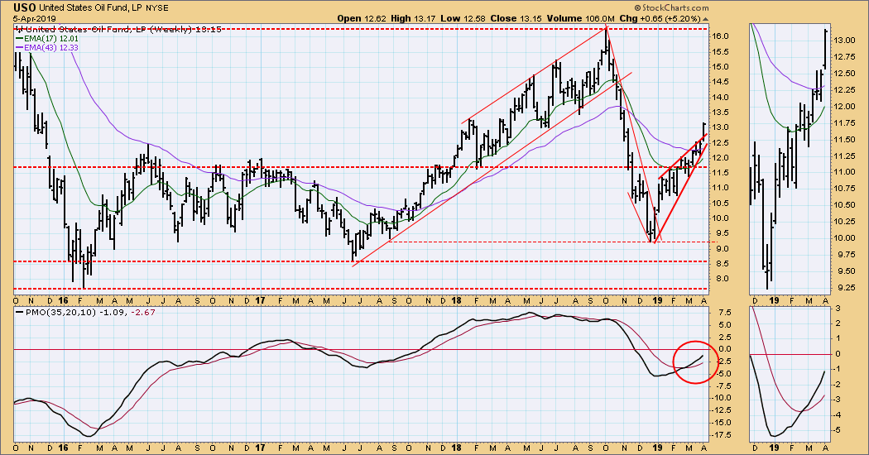Click the -15.0 label on PMO axis

coord(723,422)
